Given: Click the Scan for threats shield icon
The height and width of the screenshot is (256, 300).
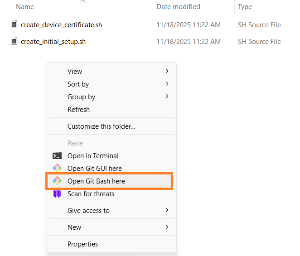Looking at the screenshot, I should [57, 194].
